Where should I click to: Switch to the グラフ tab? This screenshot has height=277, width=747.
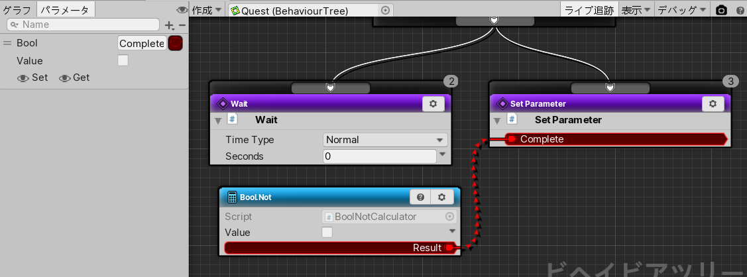tap(17, 10)
